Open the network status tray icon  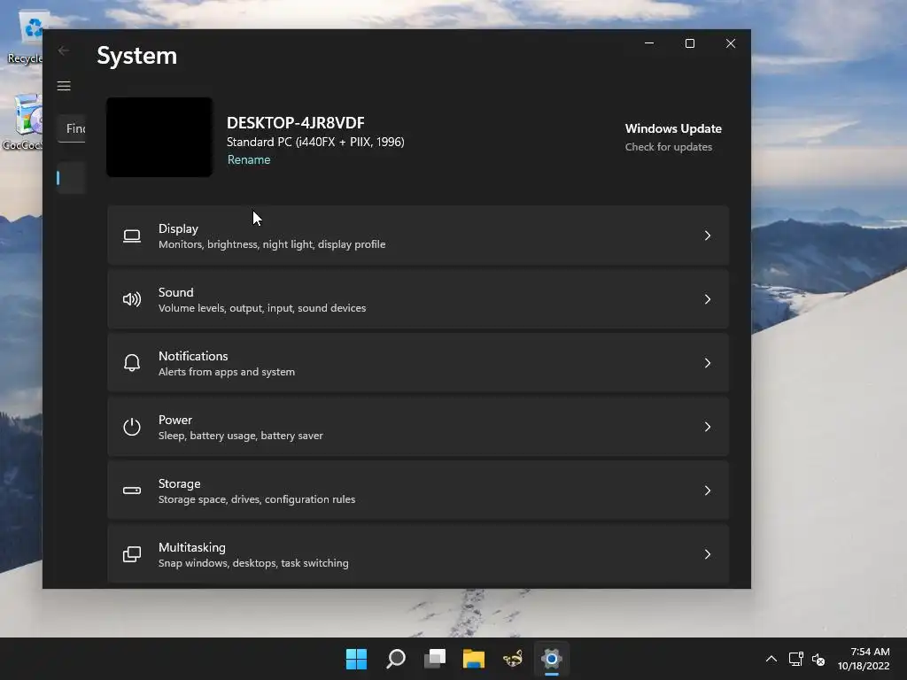point(796,659)
